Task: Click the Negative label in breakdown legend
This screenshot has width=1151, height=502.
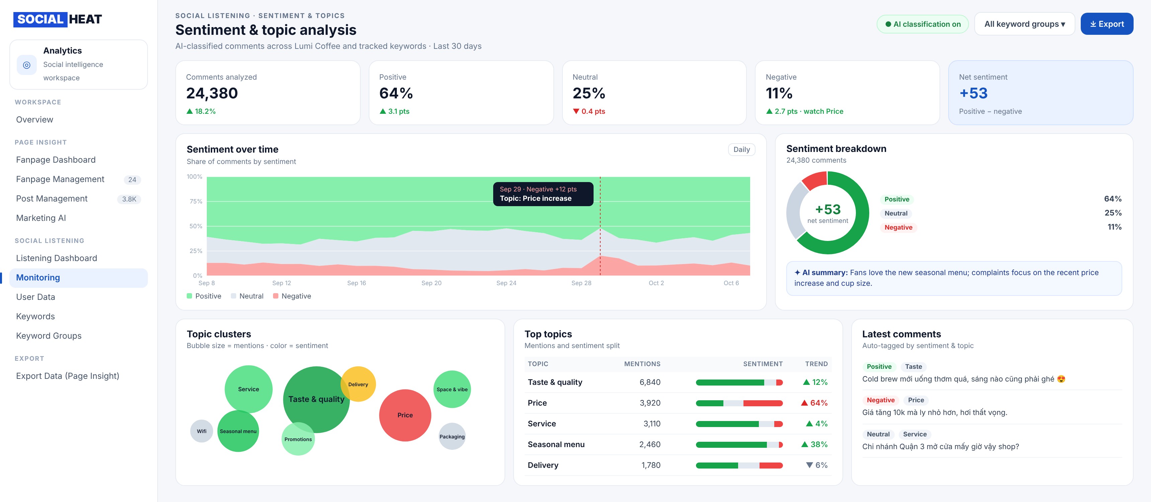Action: click(x=898, y=227)
